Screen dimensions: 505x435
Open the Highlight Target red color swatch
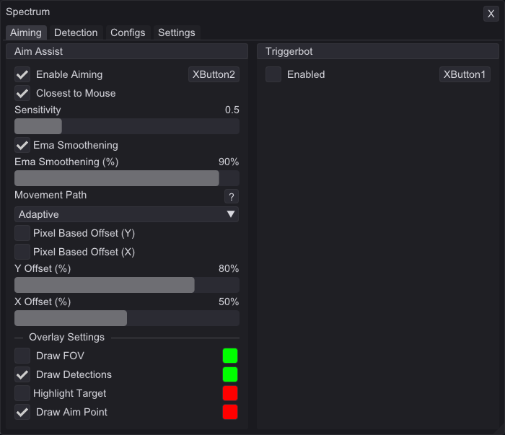(x=230, y=393)
